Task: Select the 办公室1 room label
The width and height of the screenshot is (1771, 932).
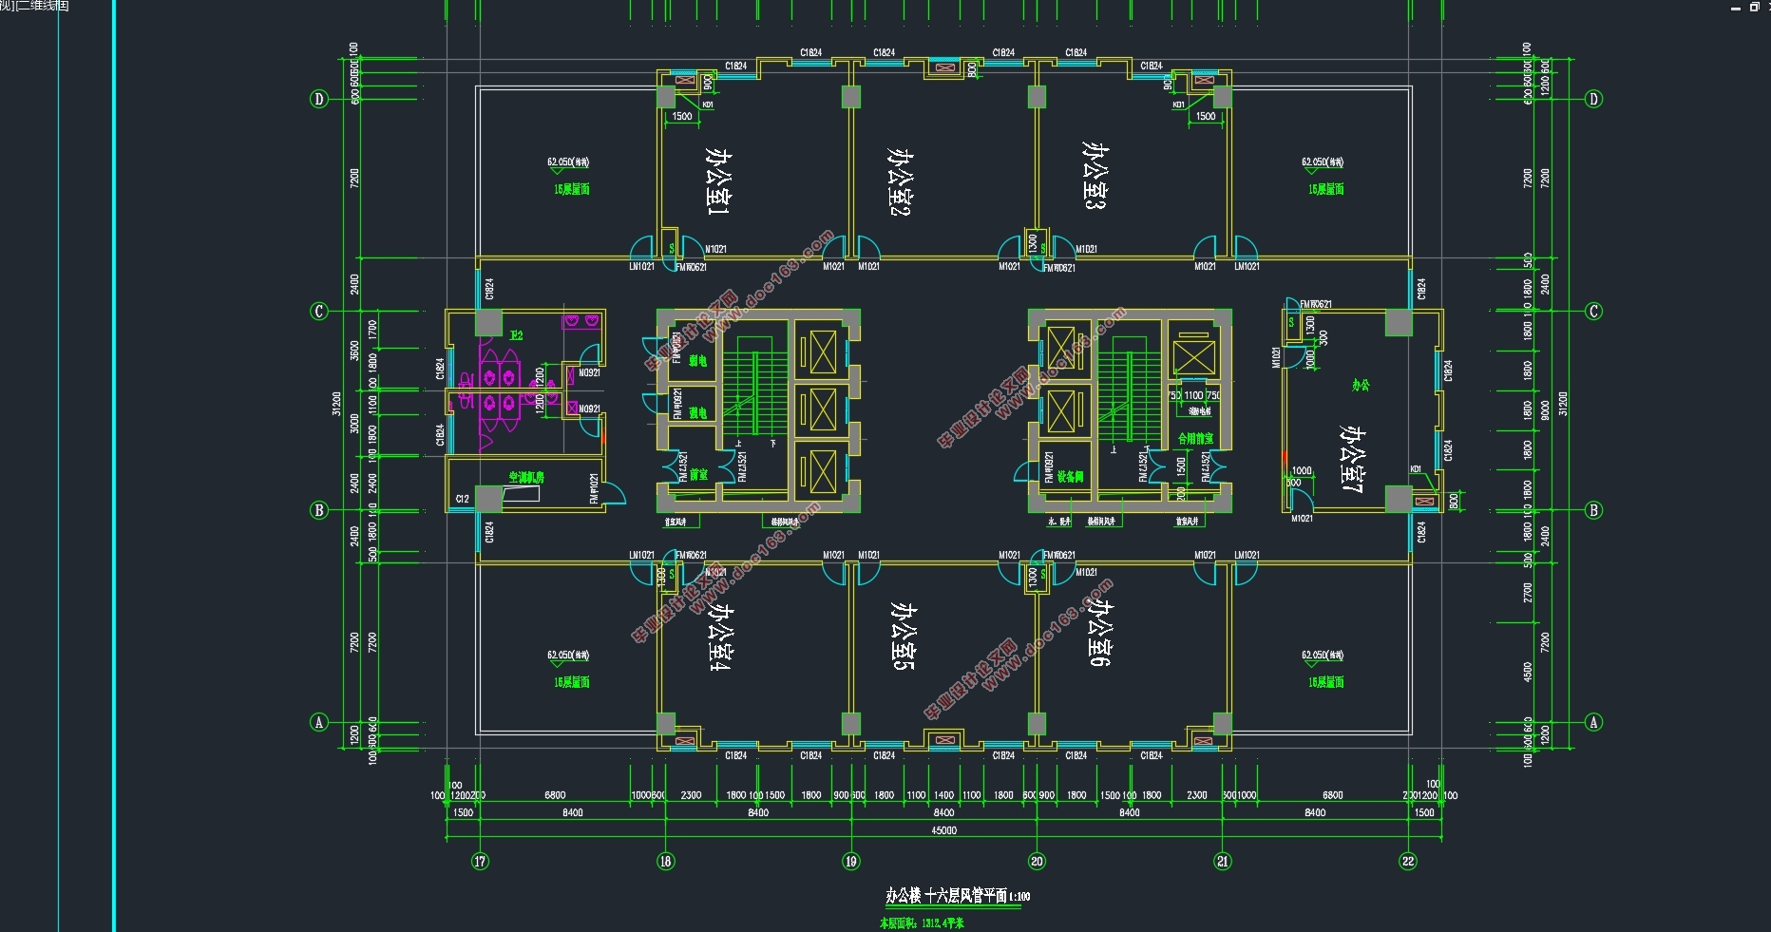Action: pos(719,180)
